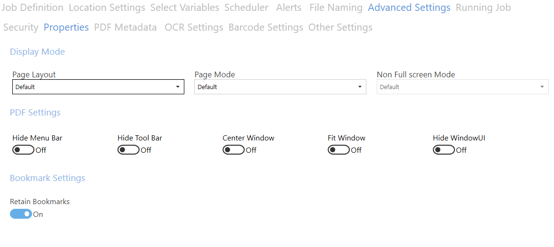Open the Page Layout dropdown
Viewport: 554px width, 247px height.
[98, 87]
